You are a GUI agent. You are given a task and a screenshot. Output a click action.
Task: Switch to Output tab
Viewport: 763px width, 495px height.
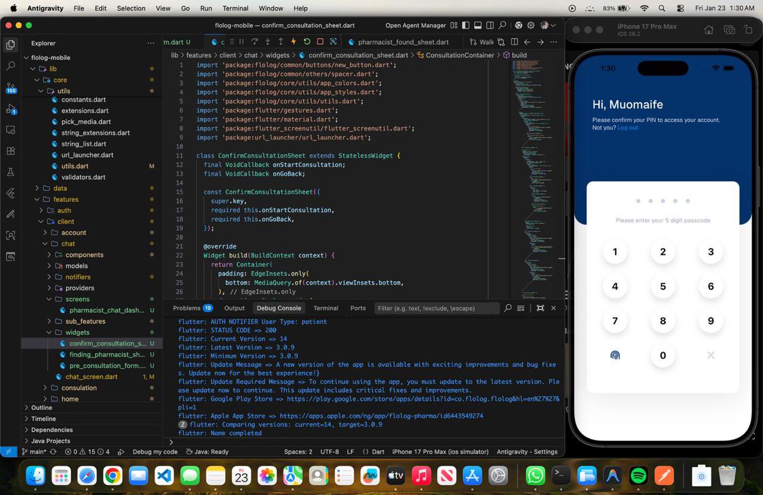click(234, 308)
